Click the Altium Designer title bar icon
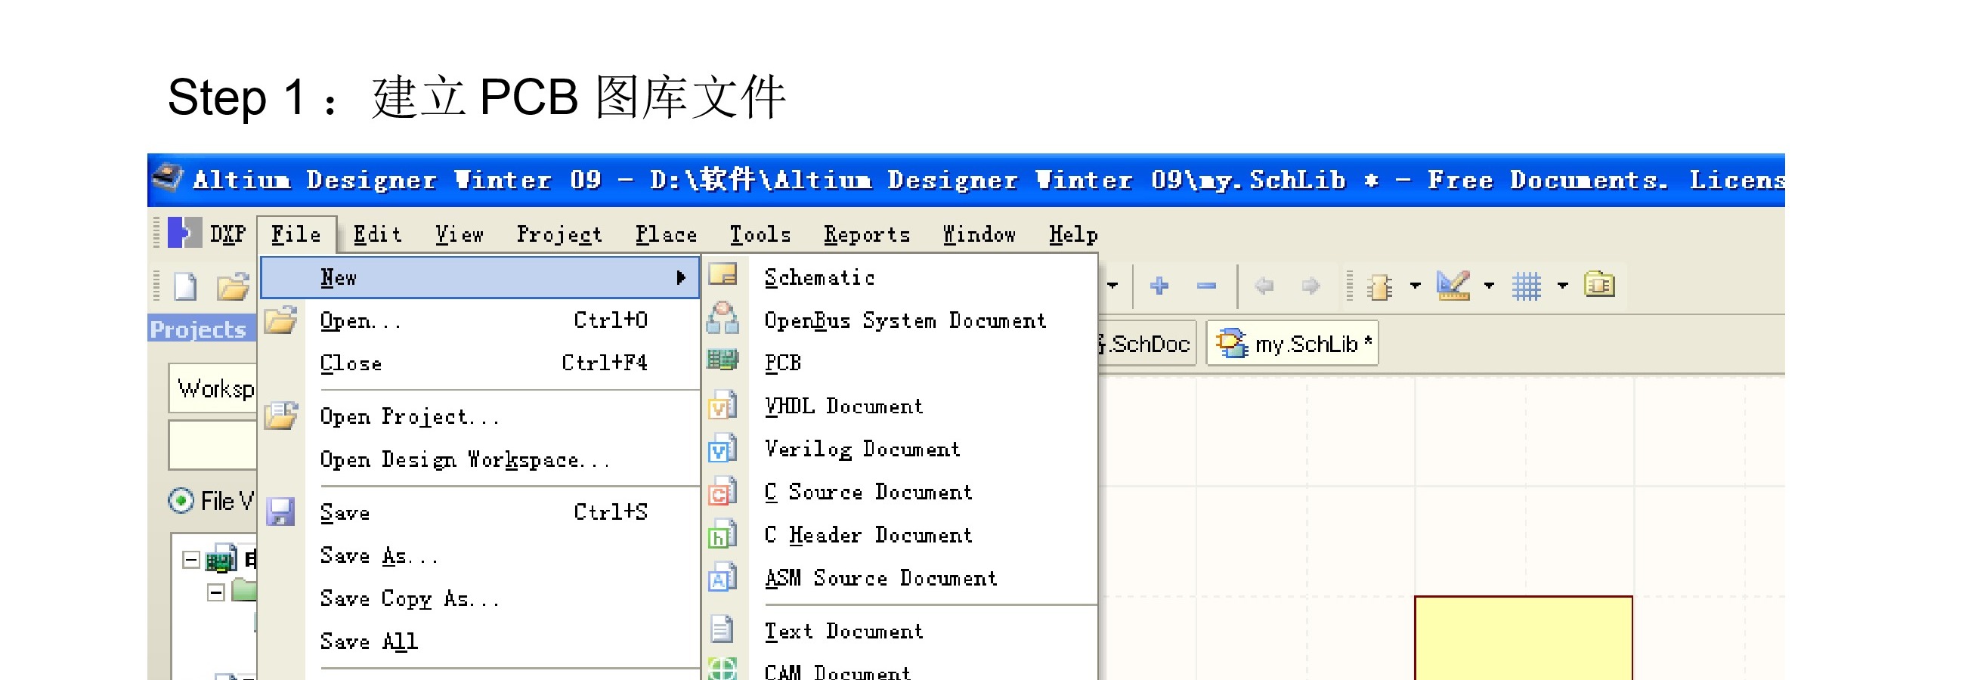 [x=168, y=179]
